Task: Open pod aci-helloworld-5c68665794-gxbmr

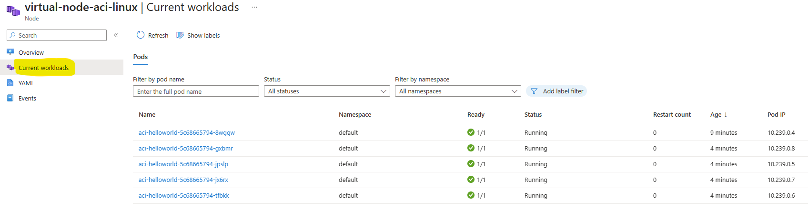Action: pos(186,149)
